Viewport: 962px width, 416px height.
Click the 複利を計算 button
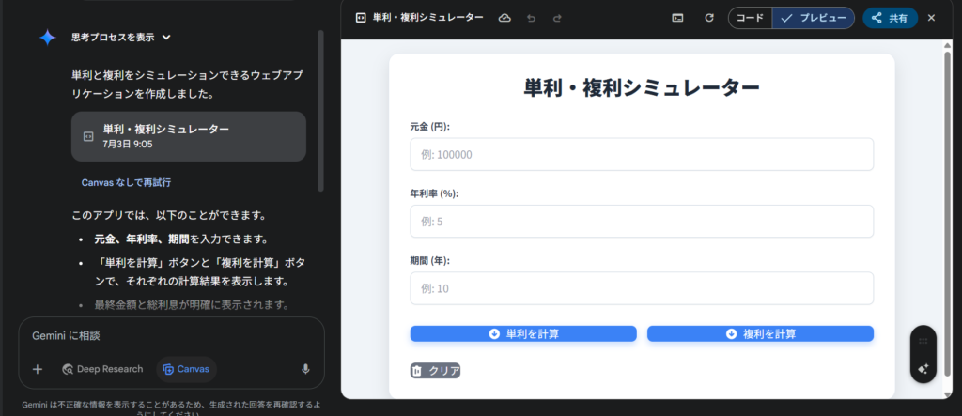pos(760,333)
